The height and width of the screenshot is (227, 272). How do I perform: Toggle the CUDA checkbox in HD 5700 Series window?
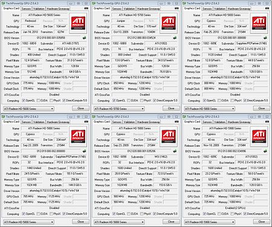tap(129, 100)
